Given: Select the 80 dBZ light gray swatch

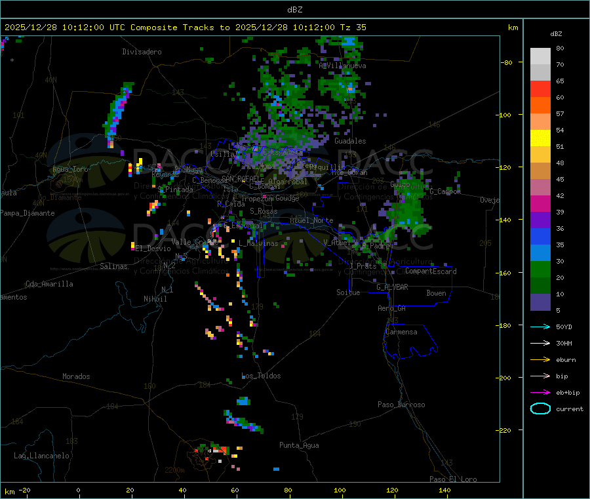Looking at the screenshot, I should tap(540, 56).
